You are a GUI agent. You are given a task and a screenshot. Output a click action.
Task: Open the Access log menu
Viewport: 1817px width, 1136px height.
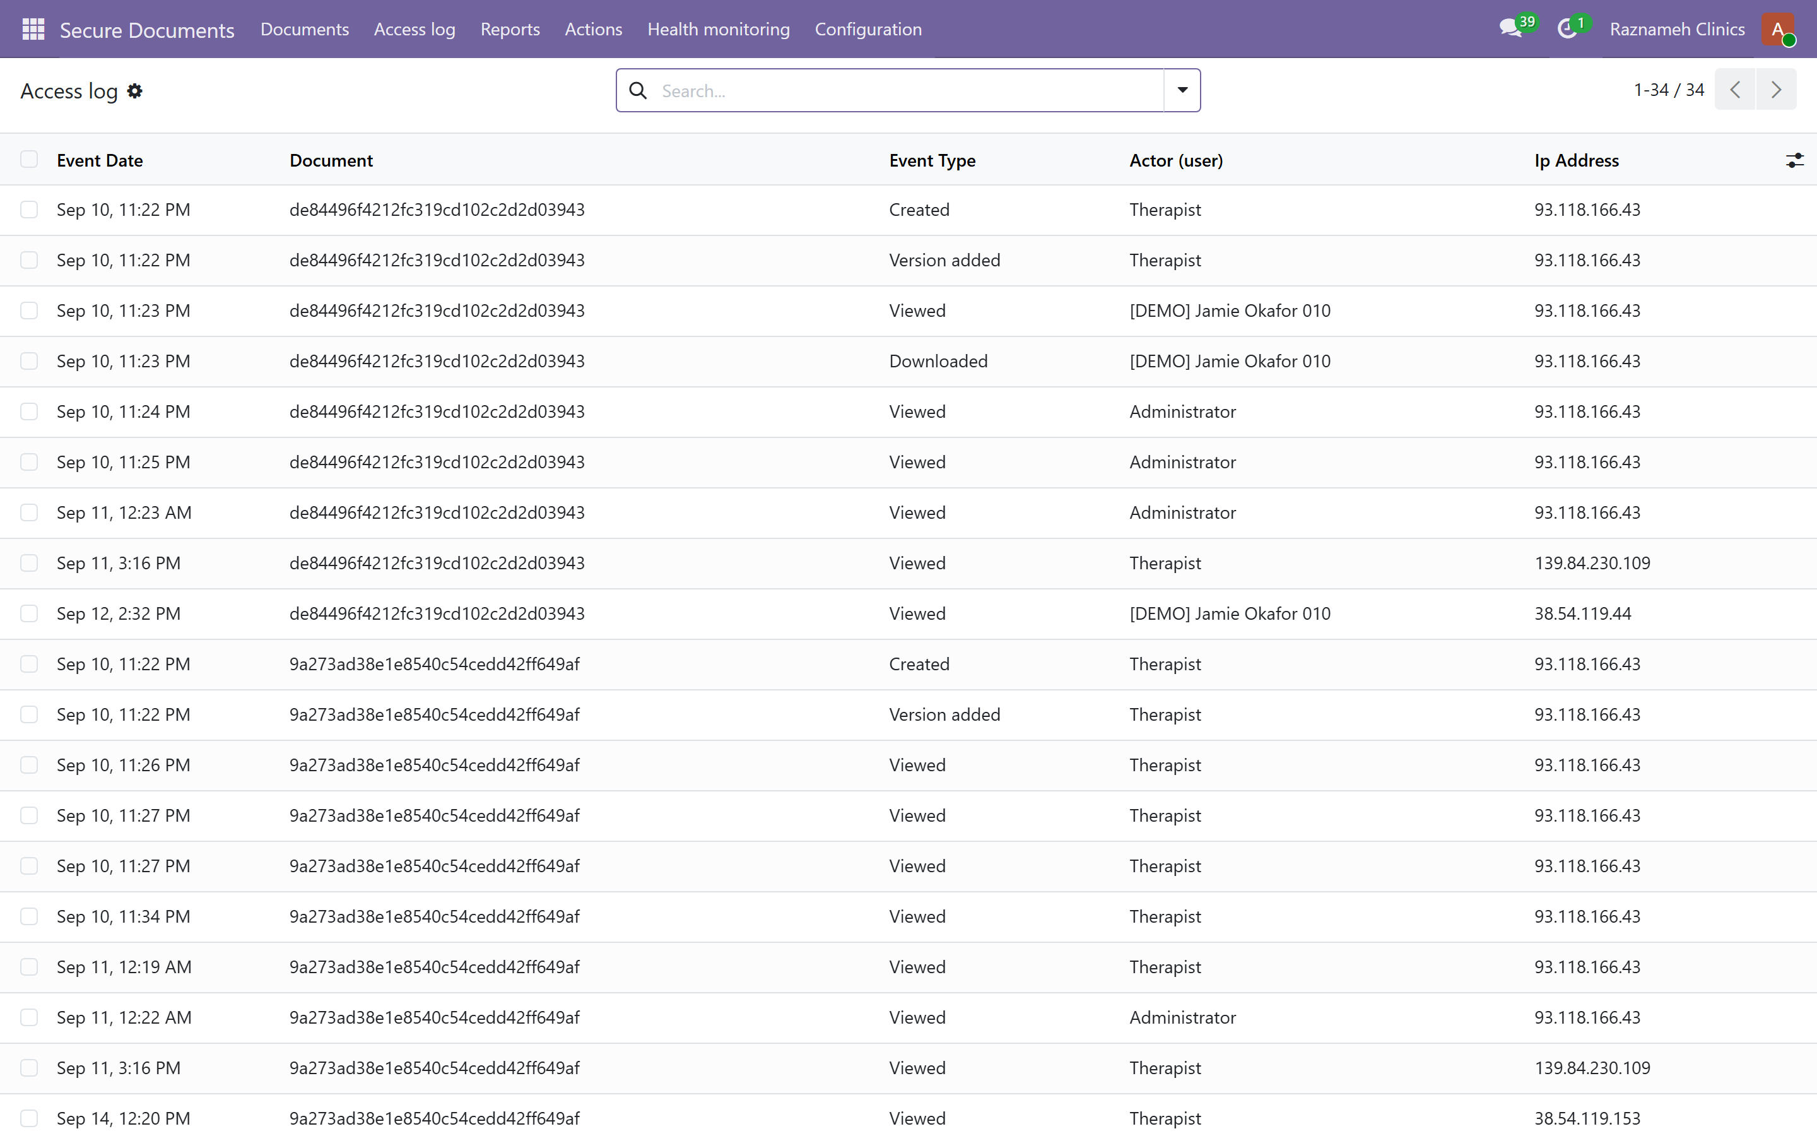(415, 29)
